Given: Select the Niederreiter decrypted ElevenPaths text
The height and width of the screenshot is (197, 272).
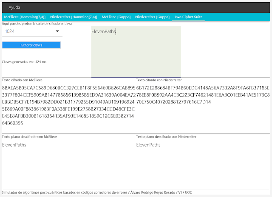Looking at the screenshot, I should pos(148,145).
